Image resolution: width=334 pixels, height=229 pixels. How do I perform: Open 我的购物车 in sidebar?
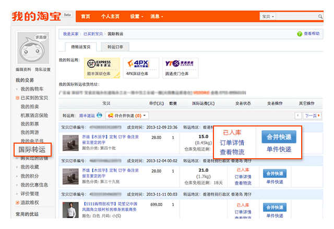coord(32,89)
